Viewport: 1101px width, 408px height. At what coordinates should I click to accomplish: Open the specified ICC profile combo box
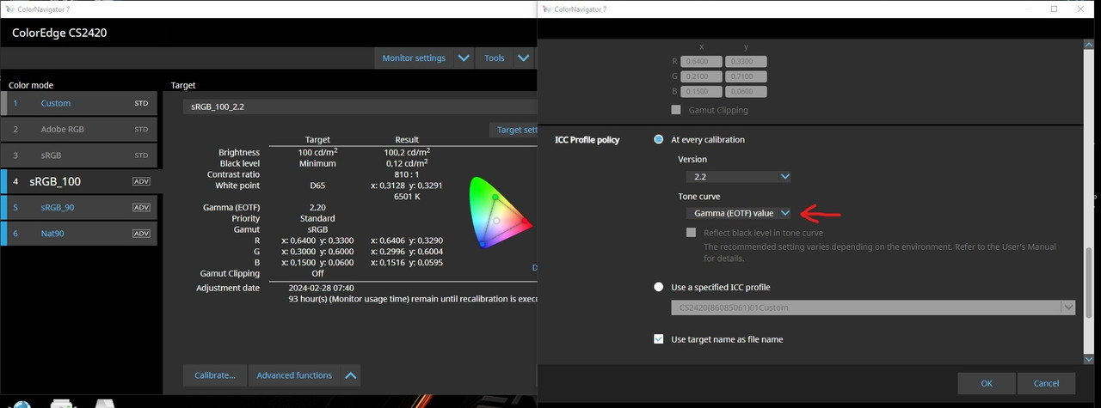click(873, 308)
